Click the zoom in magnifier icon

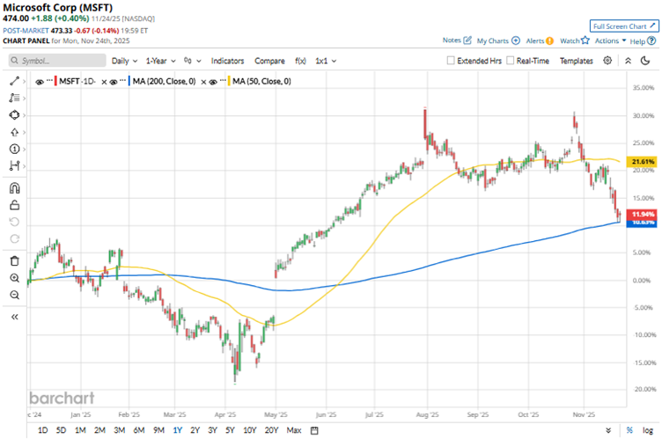click(x=14, y=278)
